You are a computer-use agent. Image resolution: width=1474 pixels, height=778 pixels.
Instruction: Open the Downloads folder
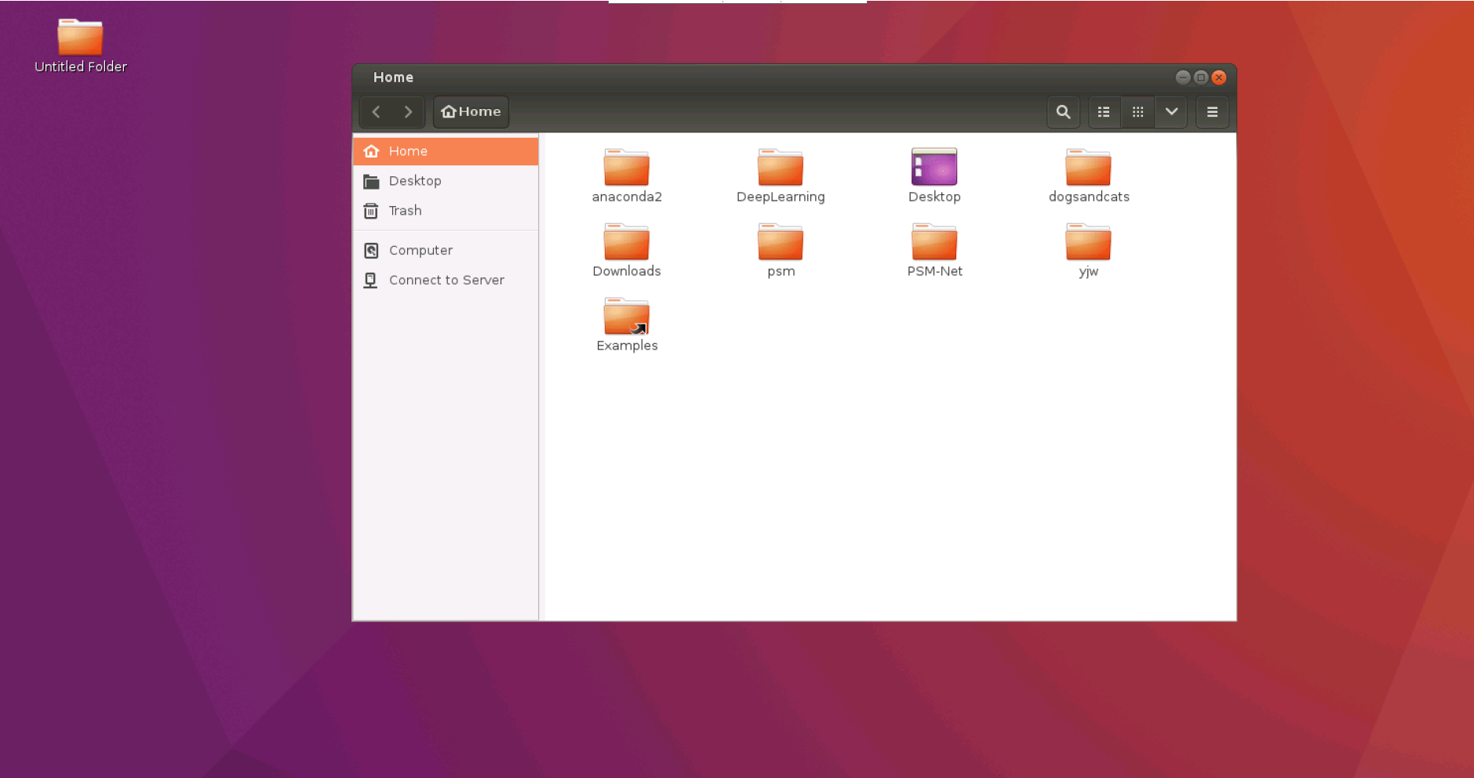[625, 243]
